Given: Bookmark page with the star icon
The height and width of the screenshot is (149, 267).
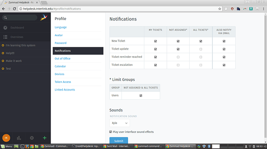Looking at the screenshot, I should tap(220, 9).
